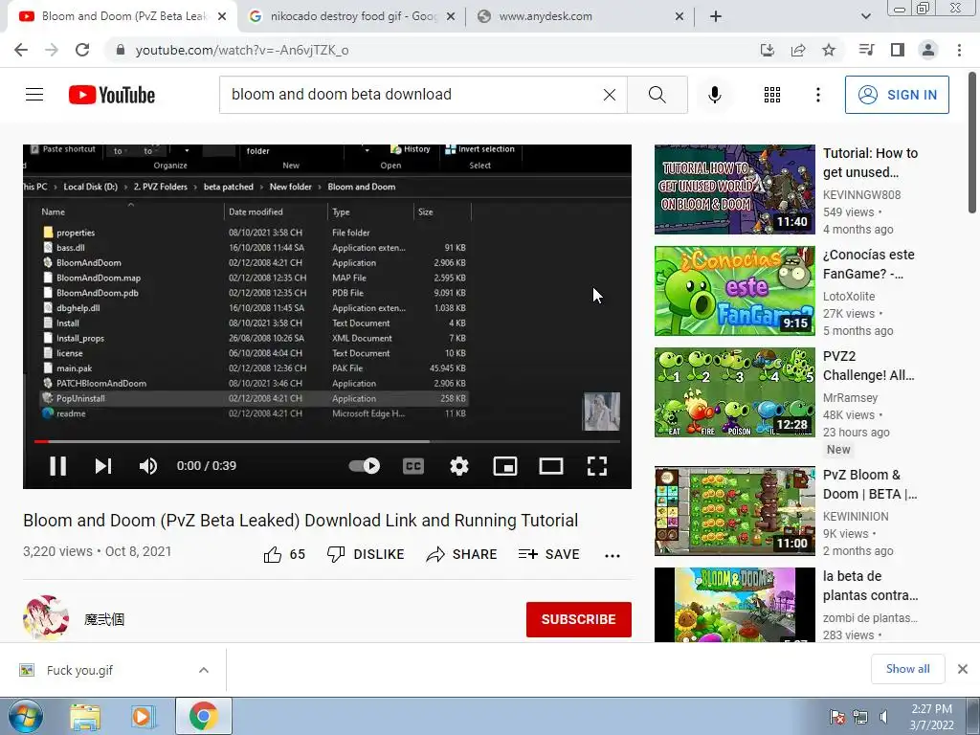
Task: Search with voice microphone
Action: pos(715,95)
